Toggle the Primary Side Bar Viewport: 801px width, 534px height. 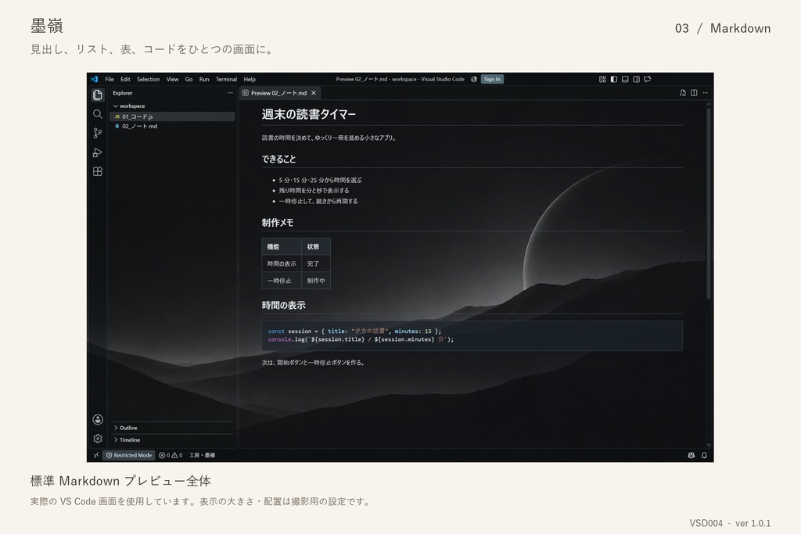[x=613, y=79]
